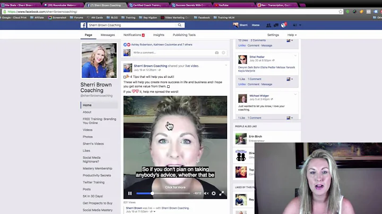Viewport: 382px width, 214px height.
Task: Click Unlike on Ethel Pedlar's post
Action: click(242, 84)
